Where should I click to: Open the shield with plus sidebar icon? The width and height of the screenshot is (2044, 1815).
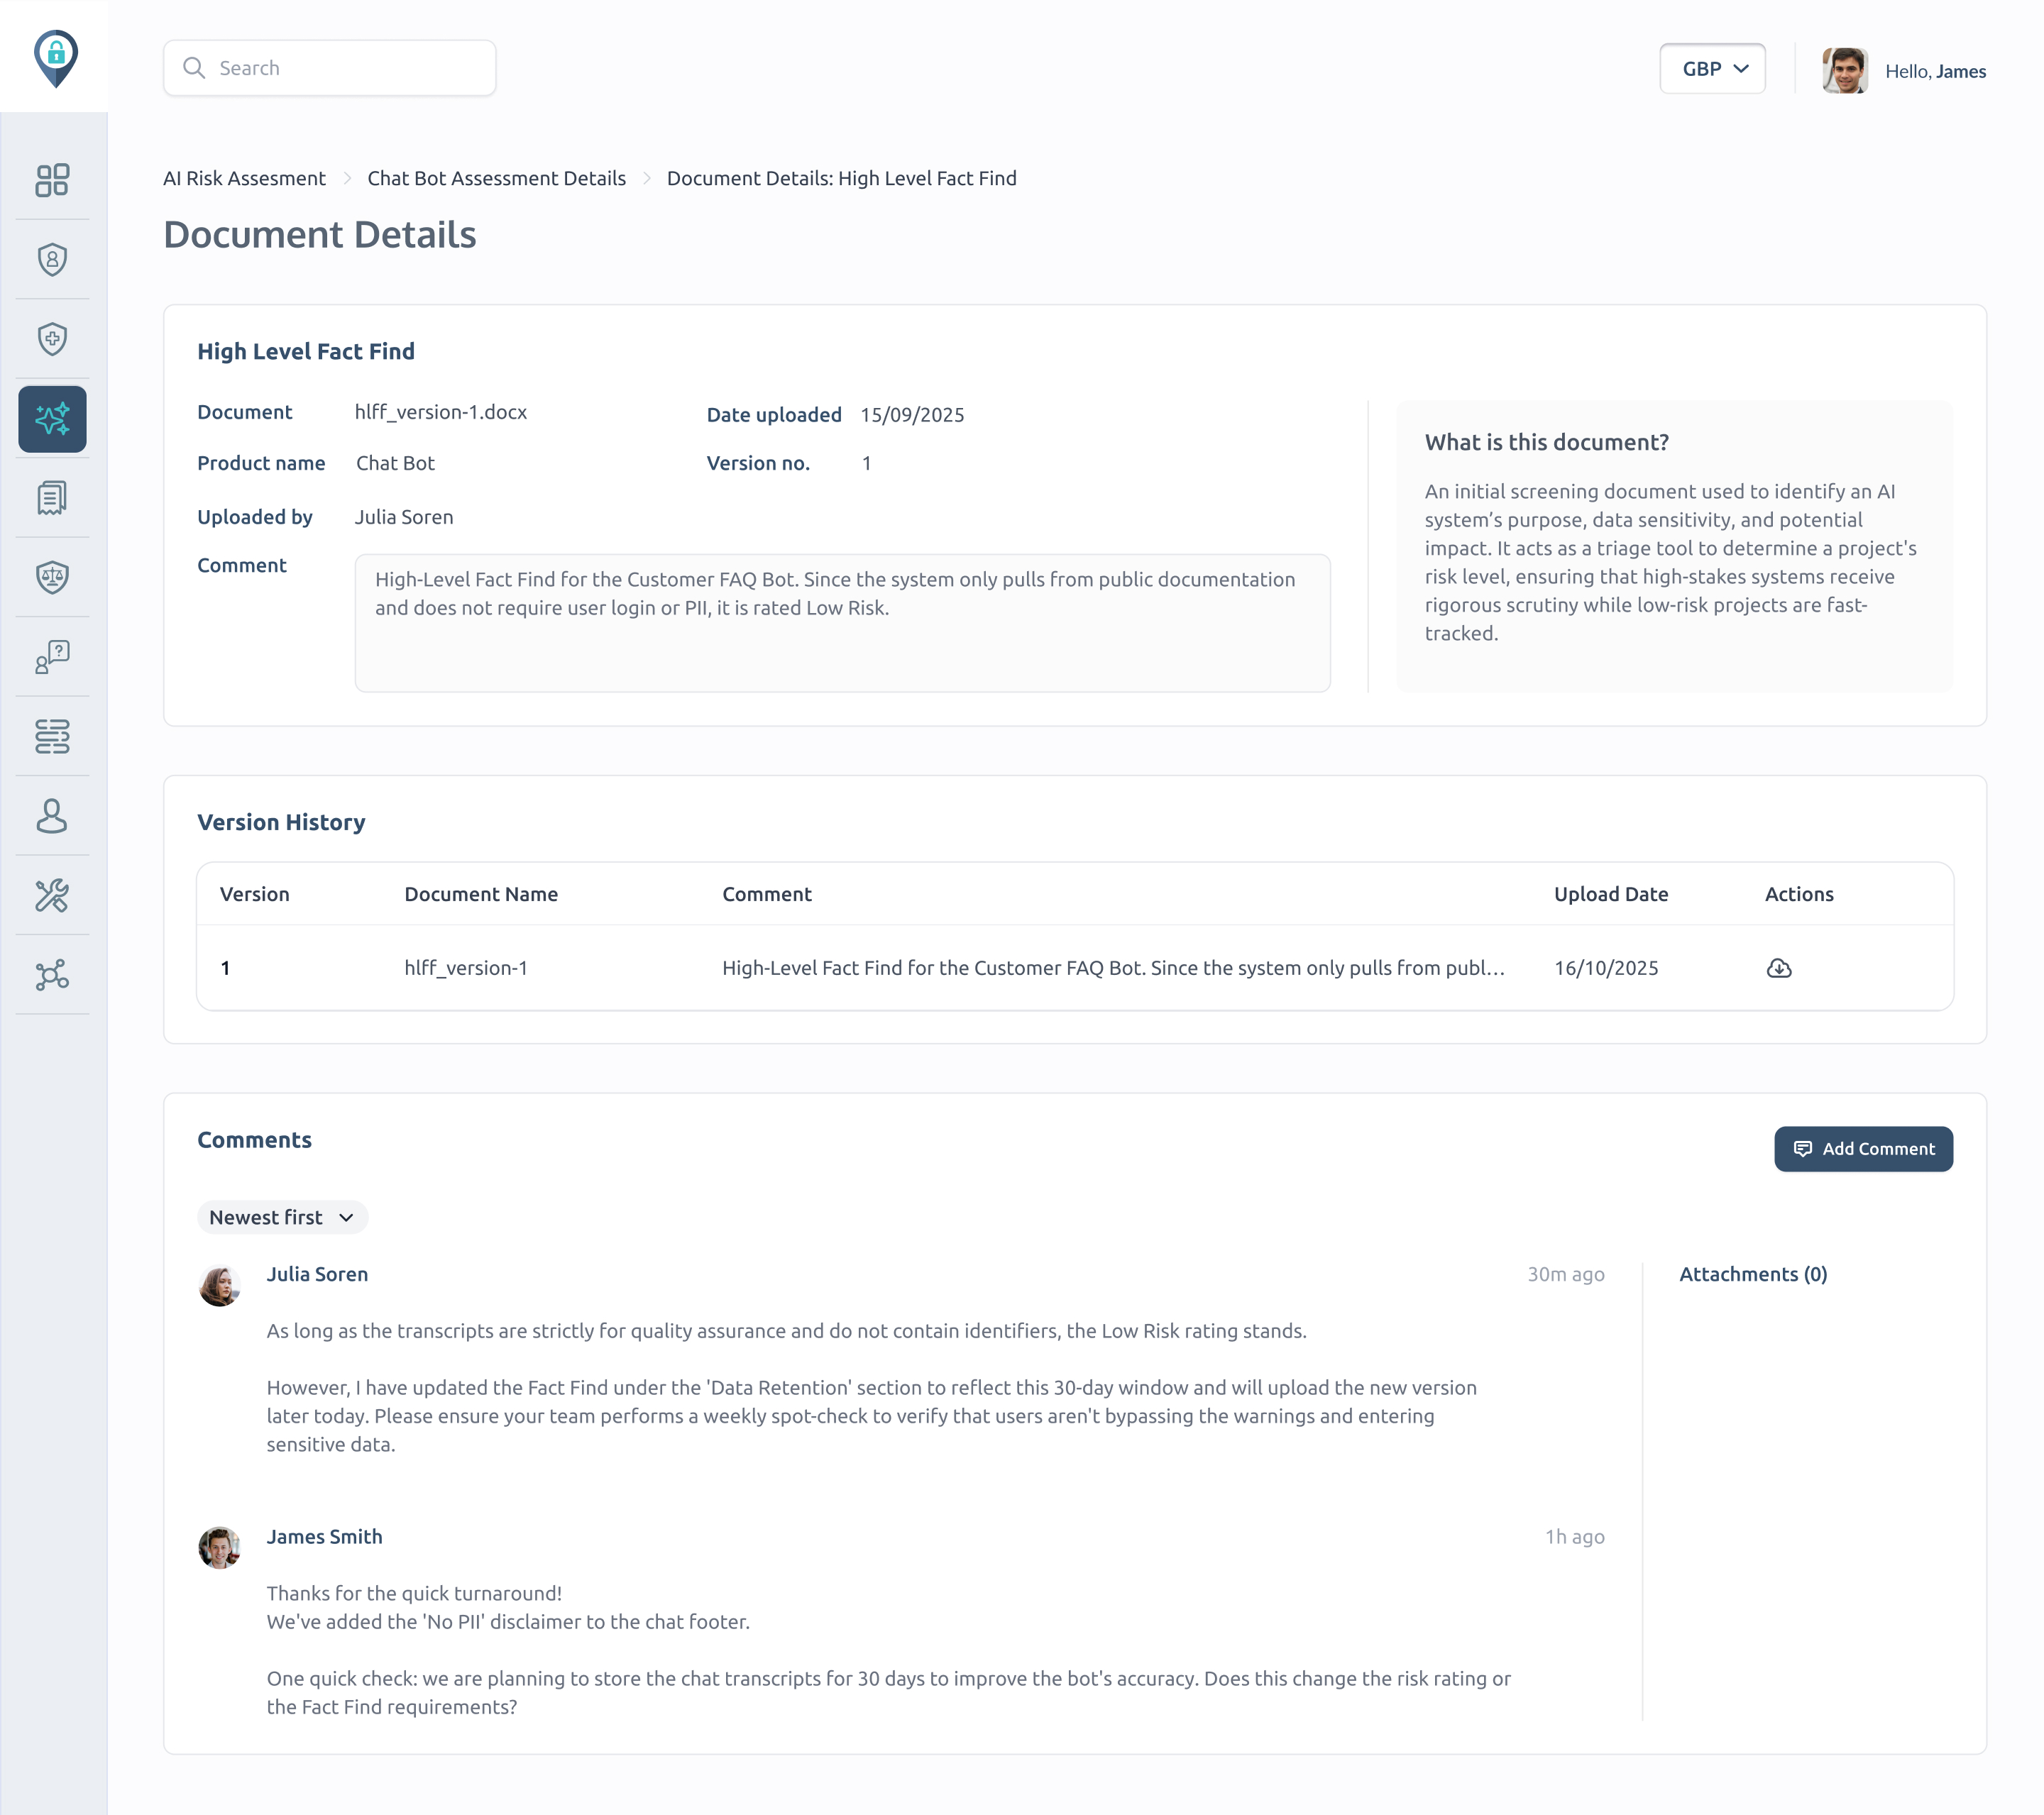tap(52, 339)
